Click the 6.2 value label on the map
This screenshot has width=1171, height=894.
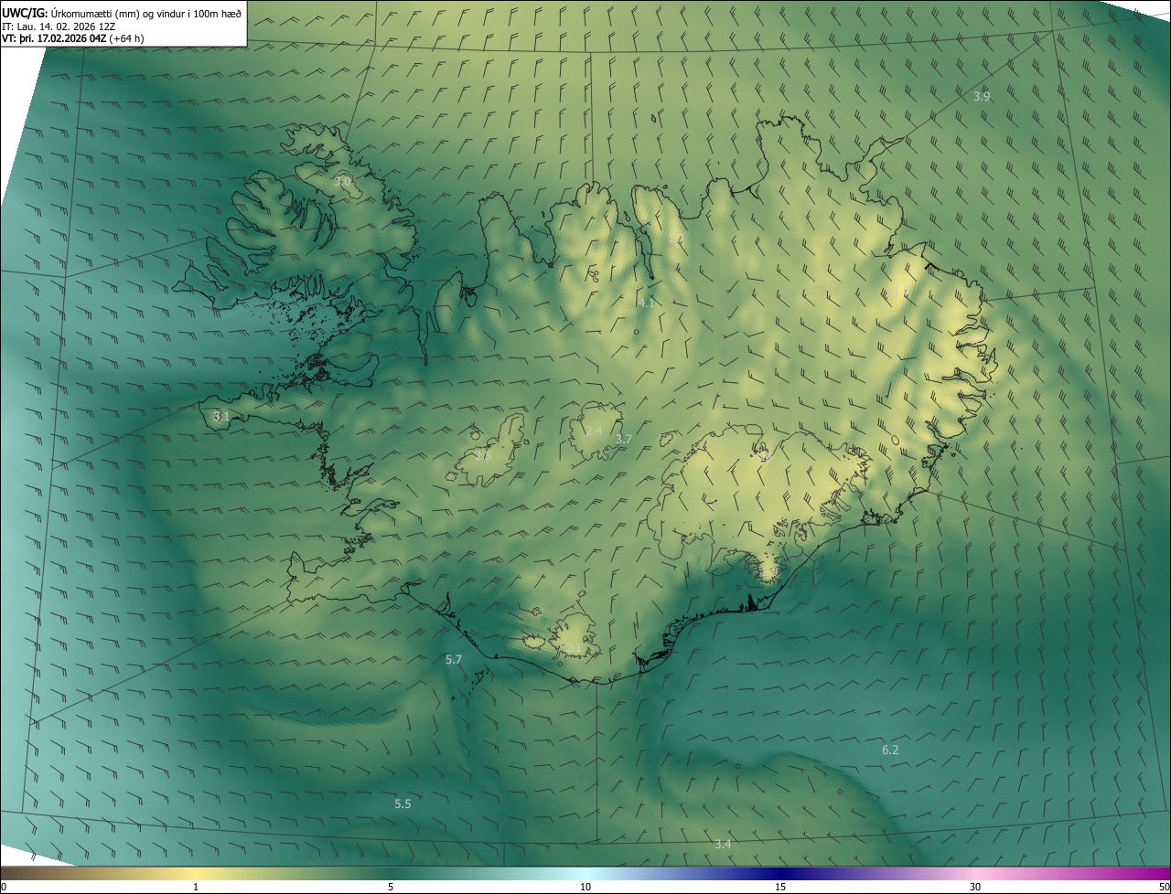tap(890, 750)
